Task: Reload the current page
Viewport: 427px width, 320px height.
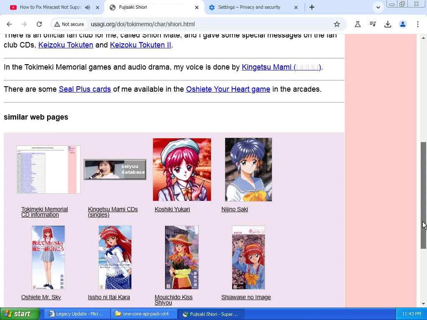Action: pyautogui.click(x=39, y=24)
